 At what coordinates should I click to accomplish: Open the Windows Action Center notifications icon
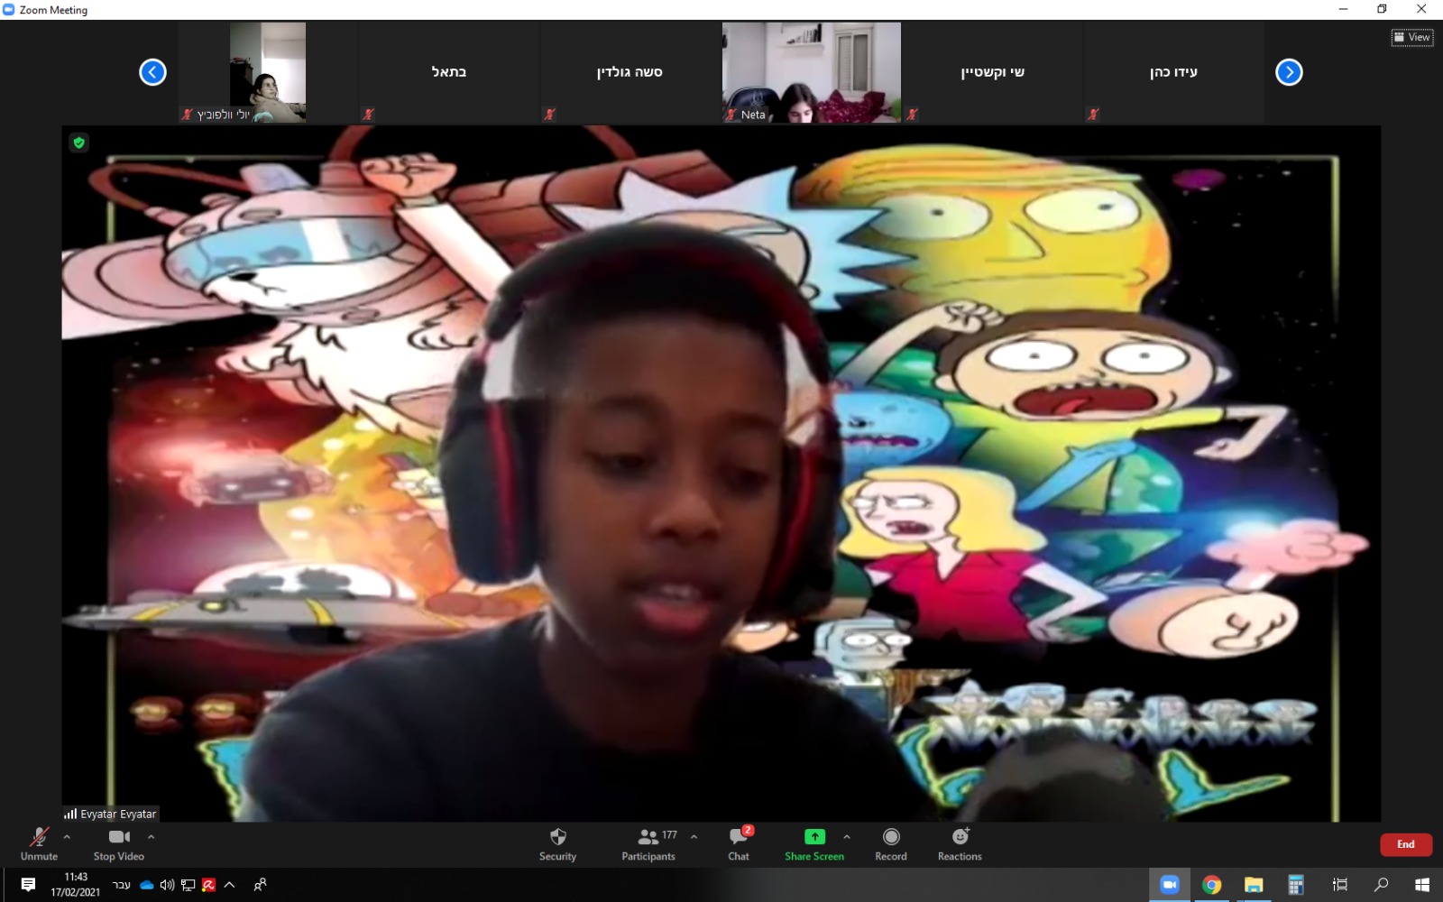coord(28,885)
